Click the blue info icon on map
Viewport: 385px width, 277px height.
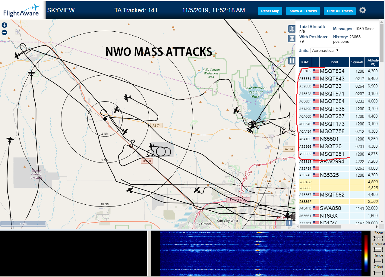(289, 223)
